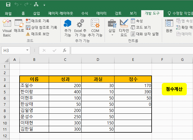Switch to the 데이터 ribbon tab
Screen dimensions: 193x140
point(101,13)
